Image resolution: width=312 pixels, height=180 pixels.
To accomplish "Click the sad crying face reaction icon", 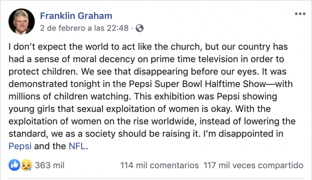I will pos(26,165).
